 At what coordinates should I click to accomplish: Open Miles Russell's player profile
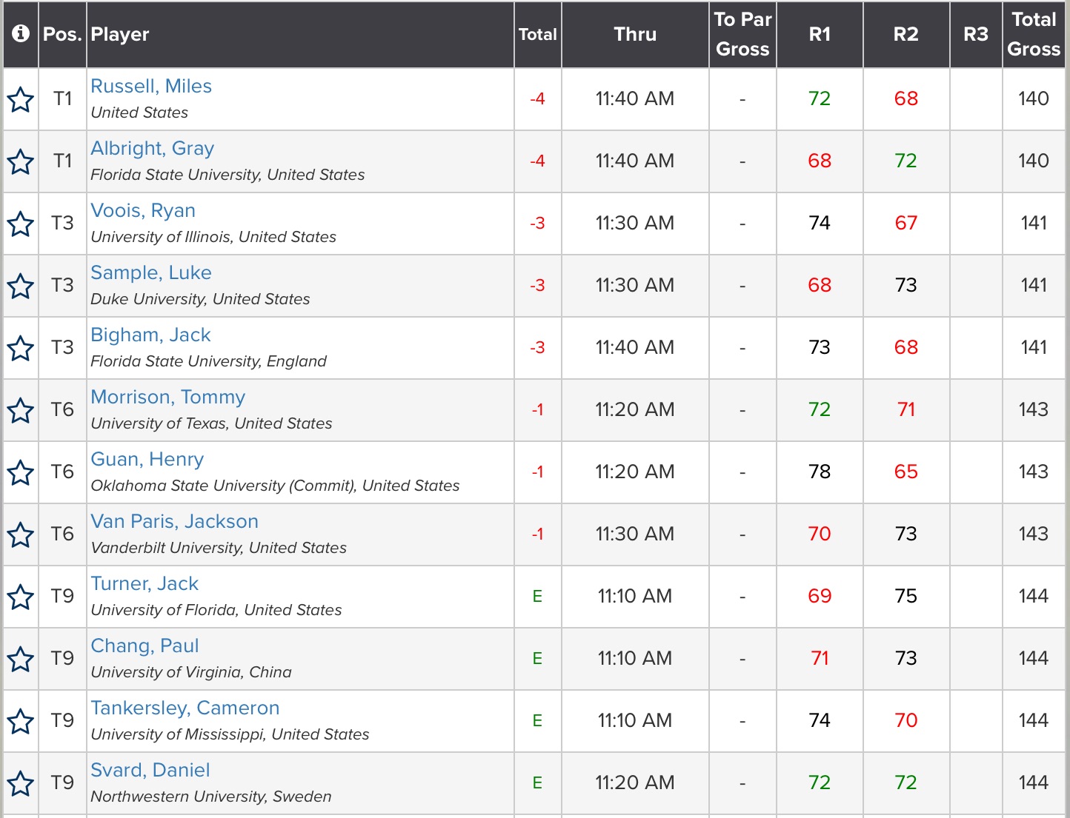tap(151, 87)
